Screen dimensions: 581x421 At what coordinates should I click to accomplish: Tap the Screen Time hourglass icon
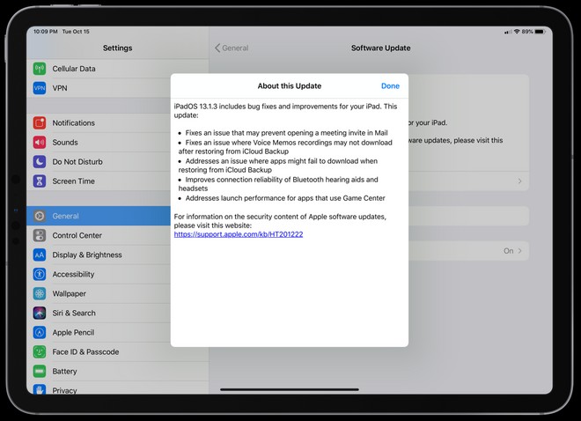tap(40, 181)
